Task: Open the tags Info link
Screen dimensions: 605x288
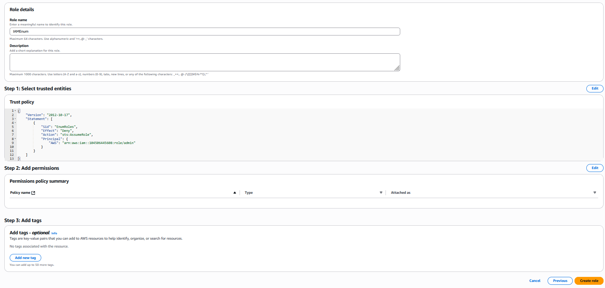Action: [54, 233]
